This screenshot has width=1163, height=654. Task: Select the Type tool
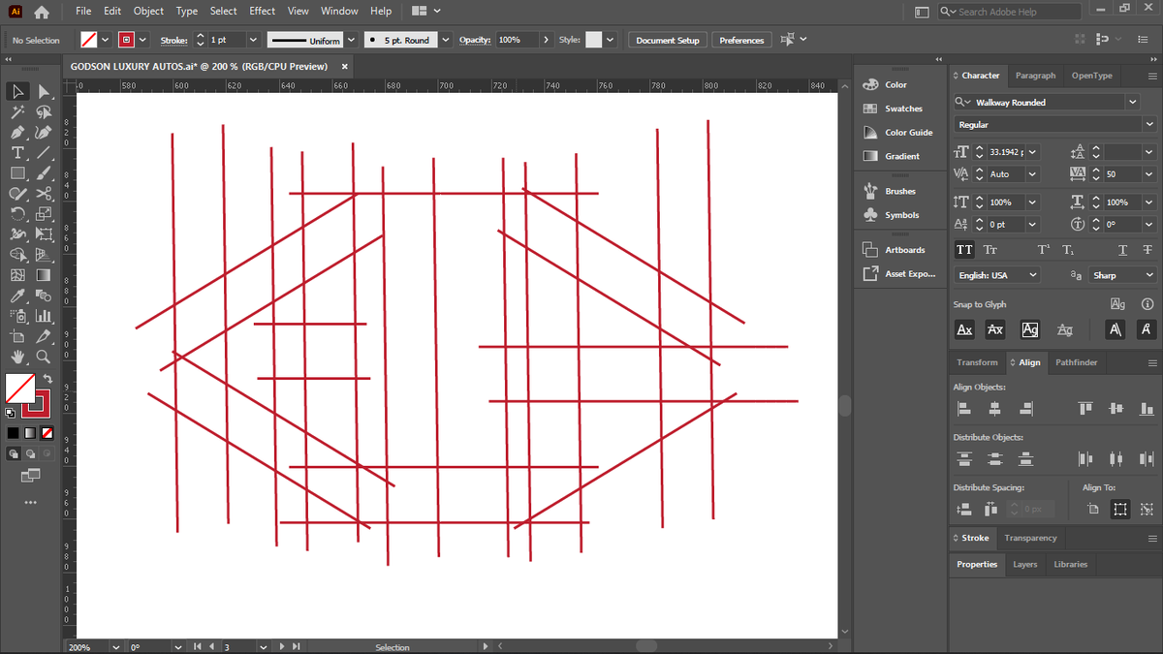pyautogui.click(x=17, y=153)
